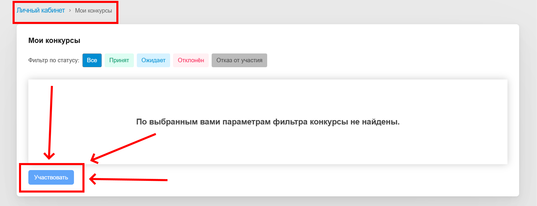This screenshot has width=537, height=206.
Task: Filter contests by Принят status
Action: pyautogui.click(x=119, y=60)
